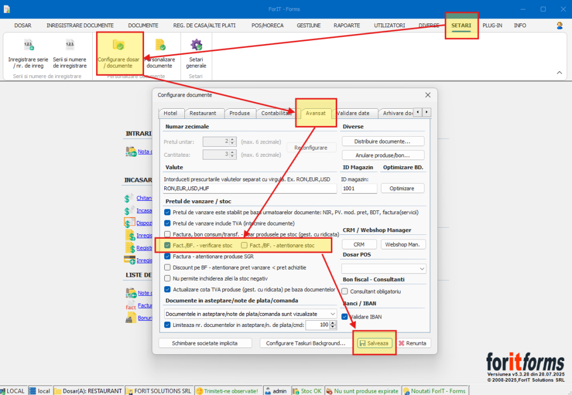The width and height of the screenshot is (572, 395).
Task: Switch to the Contabilitate tab
Action: coord(275,113)
